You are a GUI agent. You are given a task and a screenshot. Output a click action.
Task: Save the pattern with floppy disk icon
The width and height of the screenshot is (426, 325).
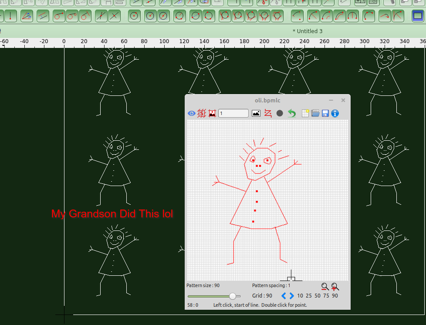click(325, 113)
